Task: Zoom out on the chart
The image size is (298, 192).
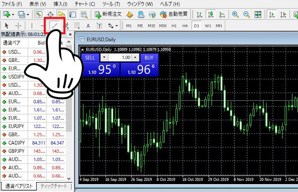Action: click(x=246, y=15)
